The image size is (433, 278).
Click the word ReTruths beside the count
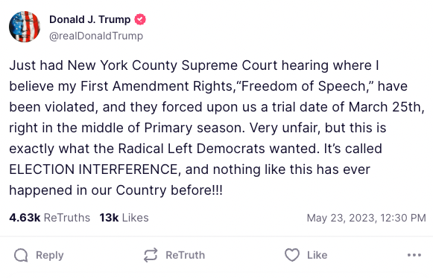67,218
